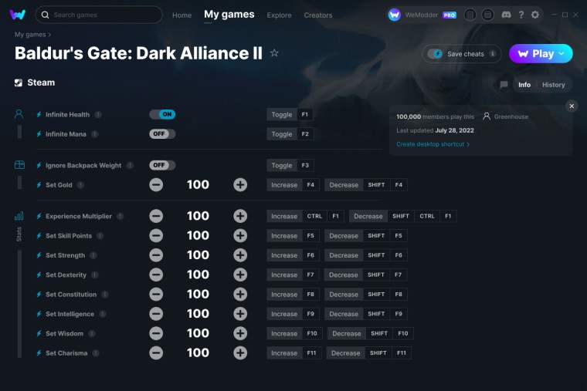587x391 pixels.
Task: Click the Search games field
Action: pos(99,15)
